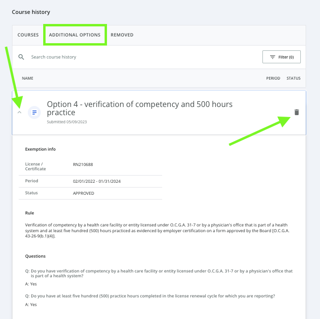Click the document icon beside Option 4
320x319 pixels.
34,113
